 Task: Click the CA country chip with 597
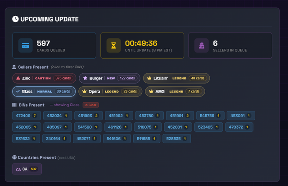[x=27, y=169]
